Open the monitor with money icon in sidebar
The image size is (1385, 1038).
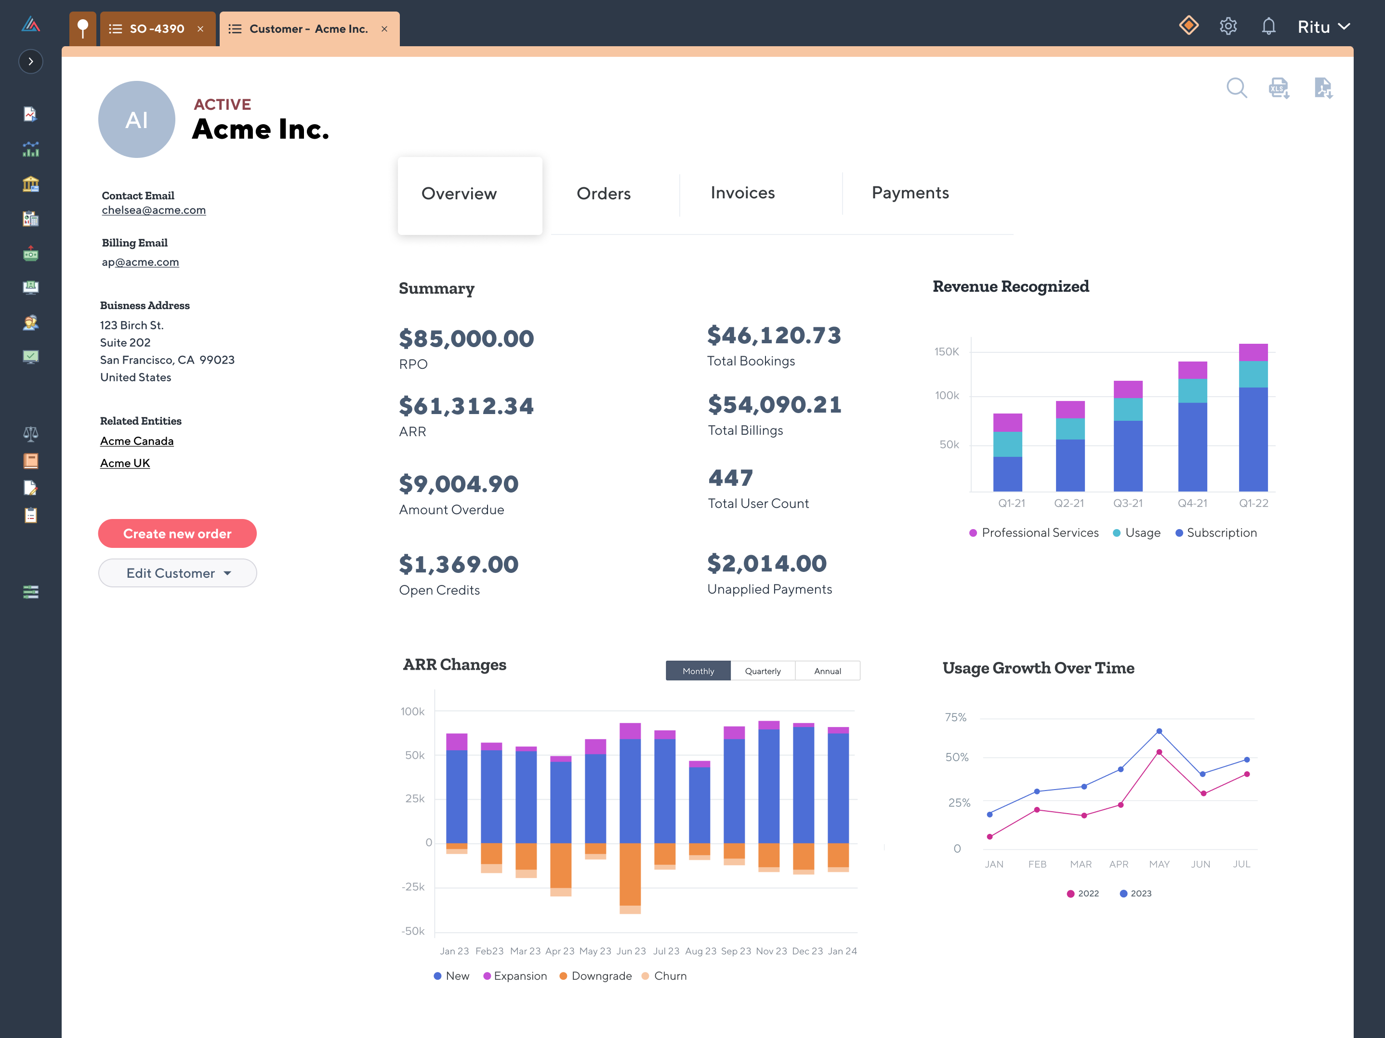tap(30, 287)
